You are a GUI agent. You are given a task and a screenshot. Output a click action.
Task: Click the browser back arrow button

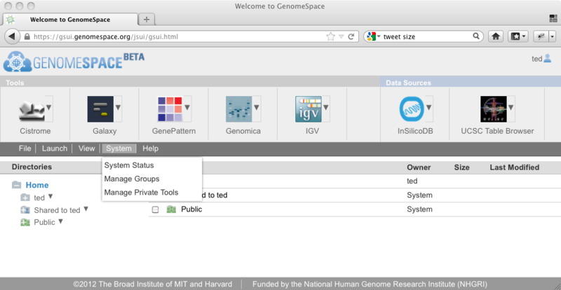click(12, 36)
